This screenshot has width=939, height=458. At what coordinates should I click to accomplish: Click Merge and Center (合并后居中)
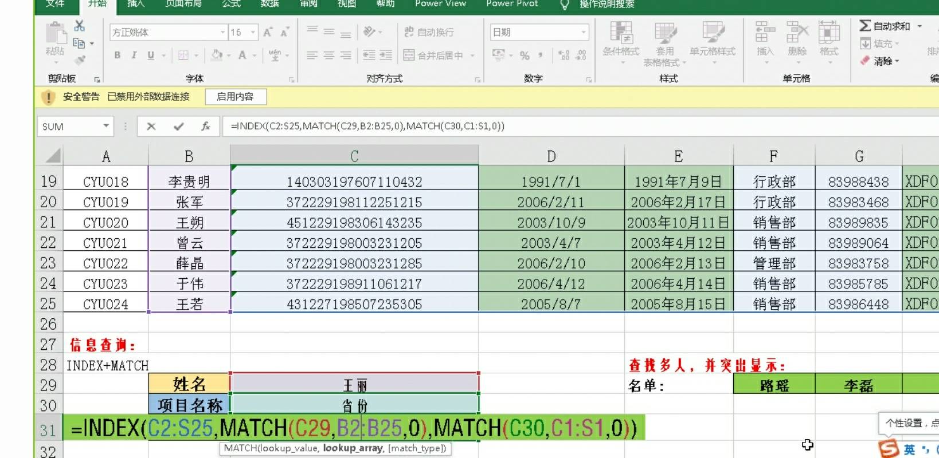click(433, 56)
